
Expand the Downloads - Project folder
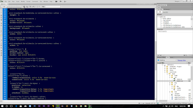tap(165, 67)
